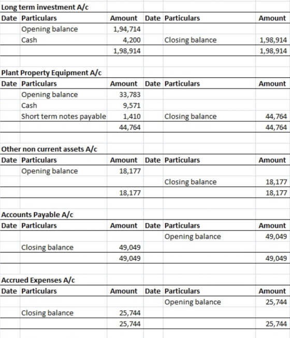Select Other non current assets Closing balance label
The image size is (290, 338).
[191, 182]
